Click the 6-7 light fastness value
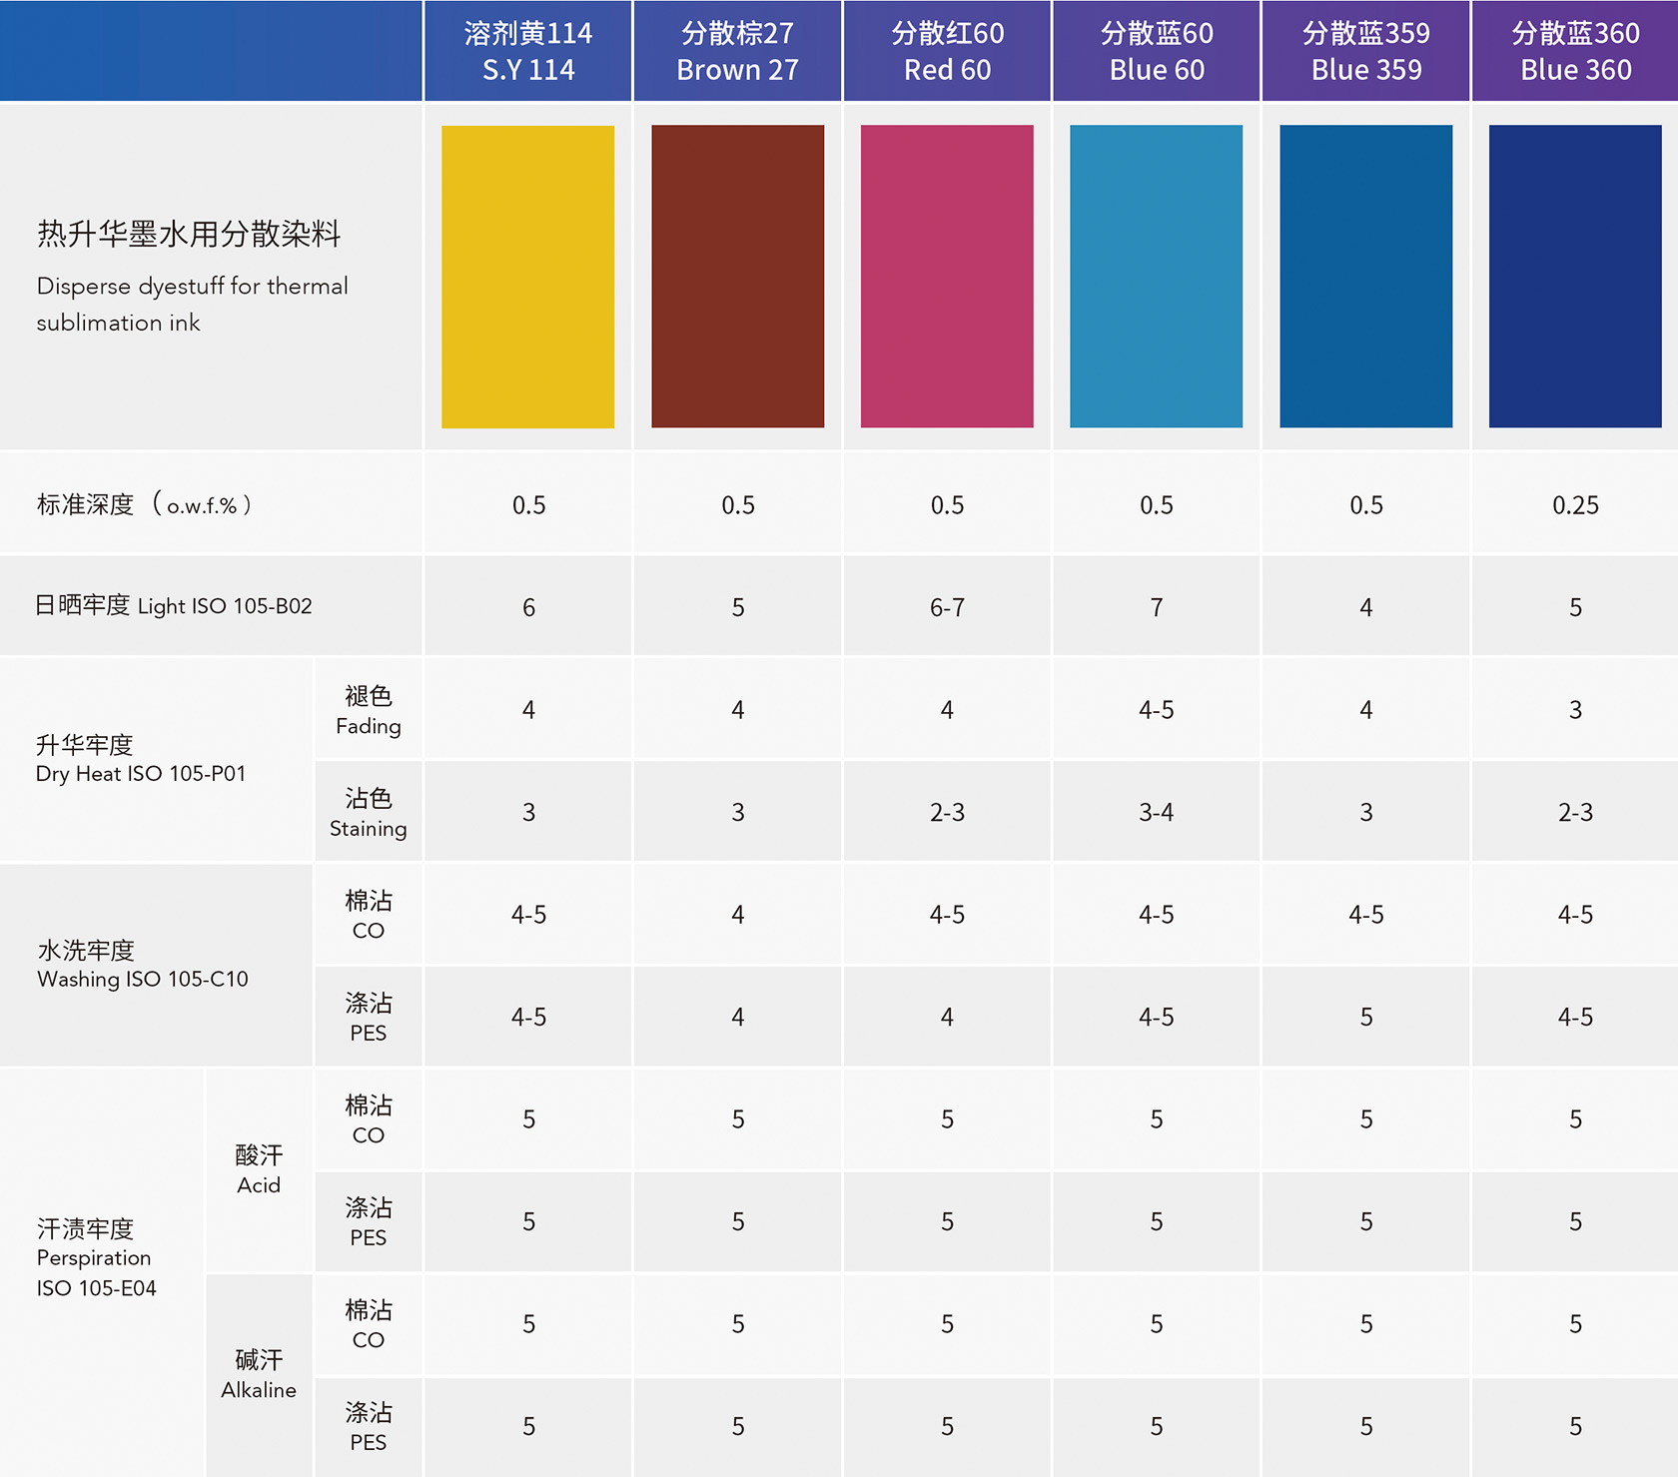1678x1477 pixels. tap(947, 607)
